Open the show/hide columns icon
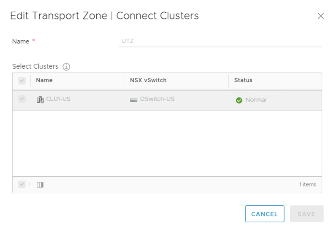333x233 pixels. click(40, 185)
